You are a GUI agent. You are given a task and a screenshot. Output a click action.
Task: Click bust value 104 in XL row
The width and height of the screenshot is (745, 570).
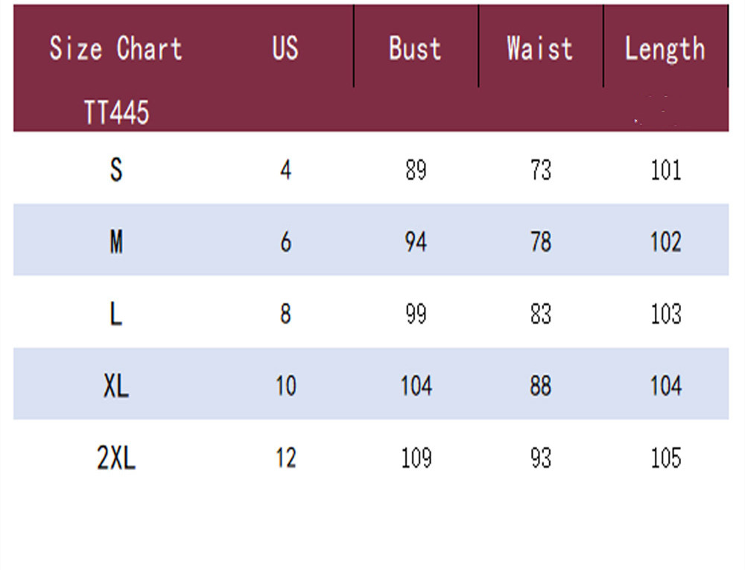coord(416,386)
